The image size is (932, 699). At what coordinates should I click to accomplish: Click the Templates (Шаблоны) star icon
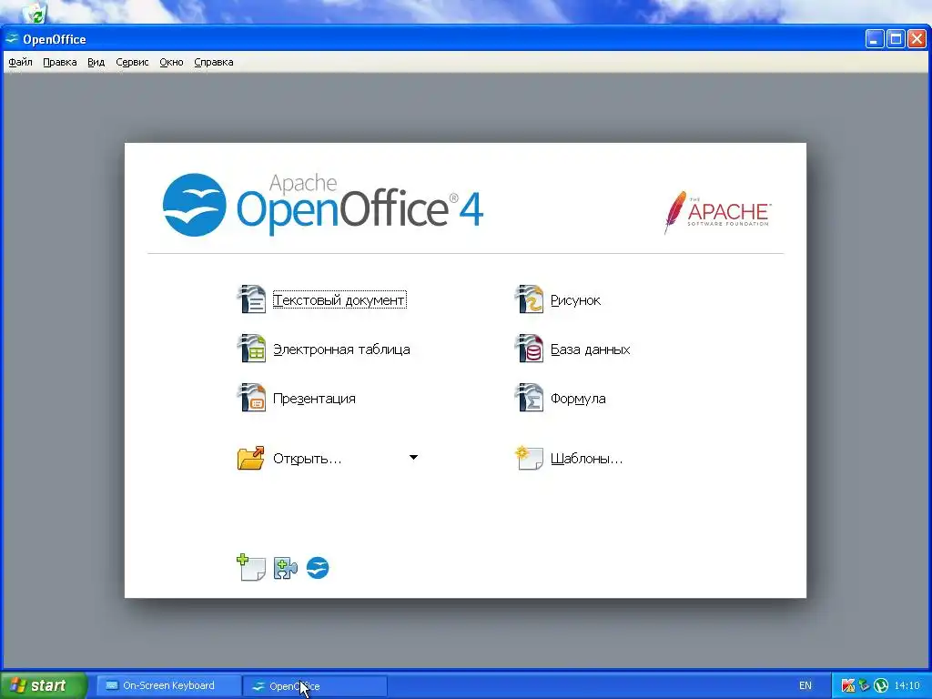click(x=529, y=458)
